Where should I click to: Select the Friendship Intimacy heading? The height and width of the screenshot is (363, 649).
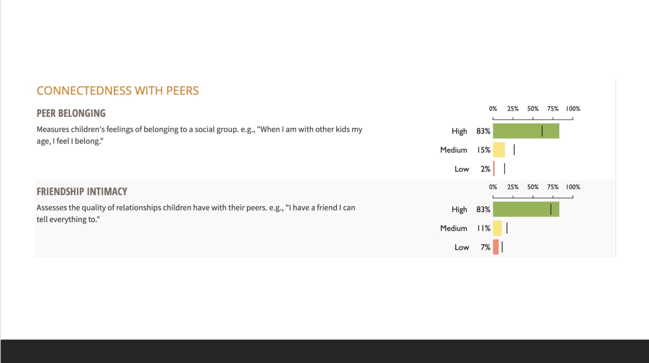pos(82,191)
